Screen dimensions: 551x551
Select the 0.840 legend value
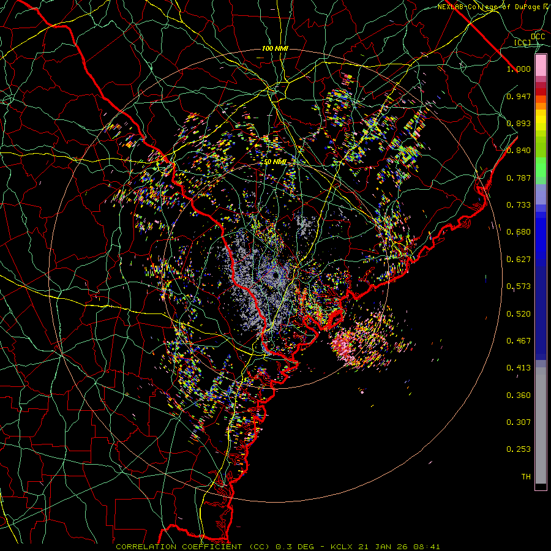[x=519, y=151]
